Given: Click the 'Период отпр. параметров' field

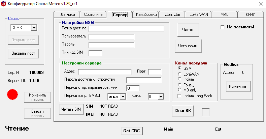Looking at the screenshot, I should 133,88.
